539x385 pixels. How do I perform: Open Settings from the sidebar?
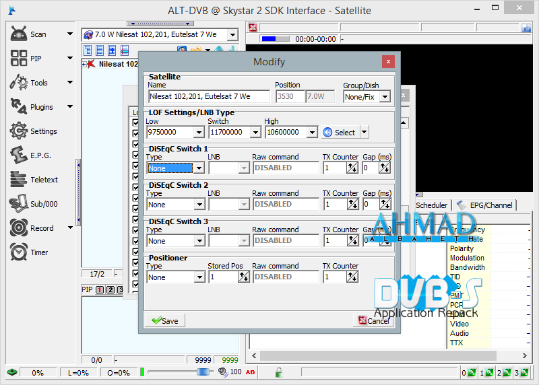[34, 131]
